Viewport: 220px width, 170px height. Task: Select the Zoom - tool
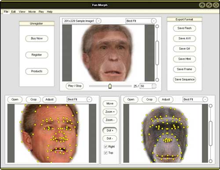coord(110,120)
